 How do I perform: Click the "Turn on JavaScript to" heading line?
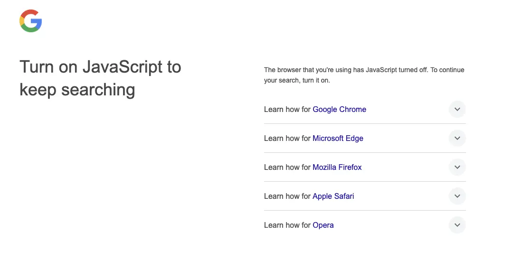coord(100,67)
